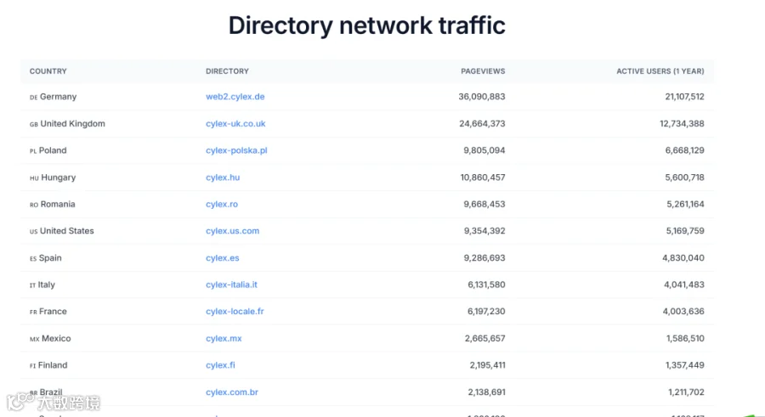
Task: Click the watermark logo in bottom corner
Action: point(54,402)
